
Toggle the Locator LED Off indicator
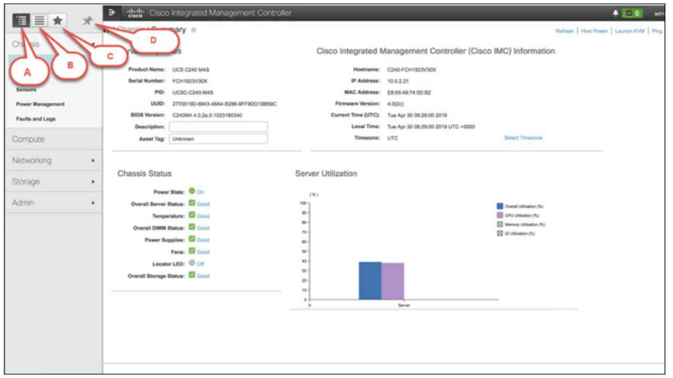192,264
